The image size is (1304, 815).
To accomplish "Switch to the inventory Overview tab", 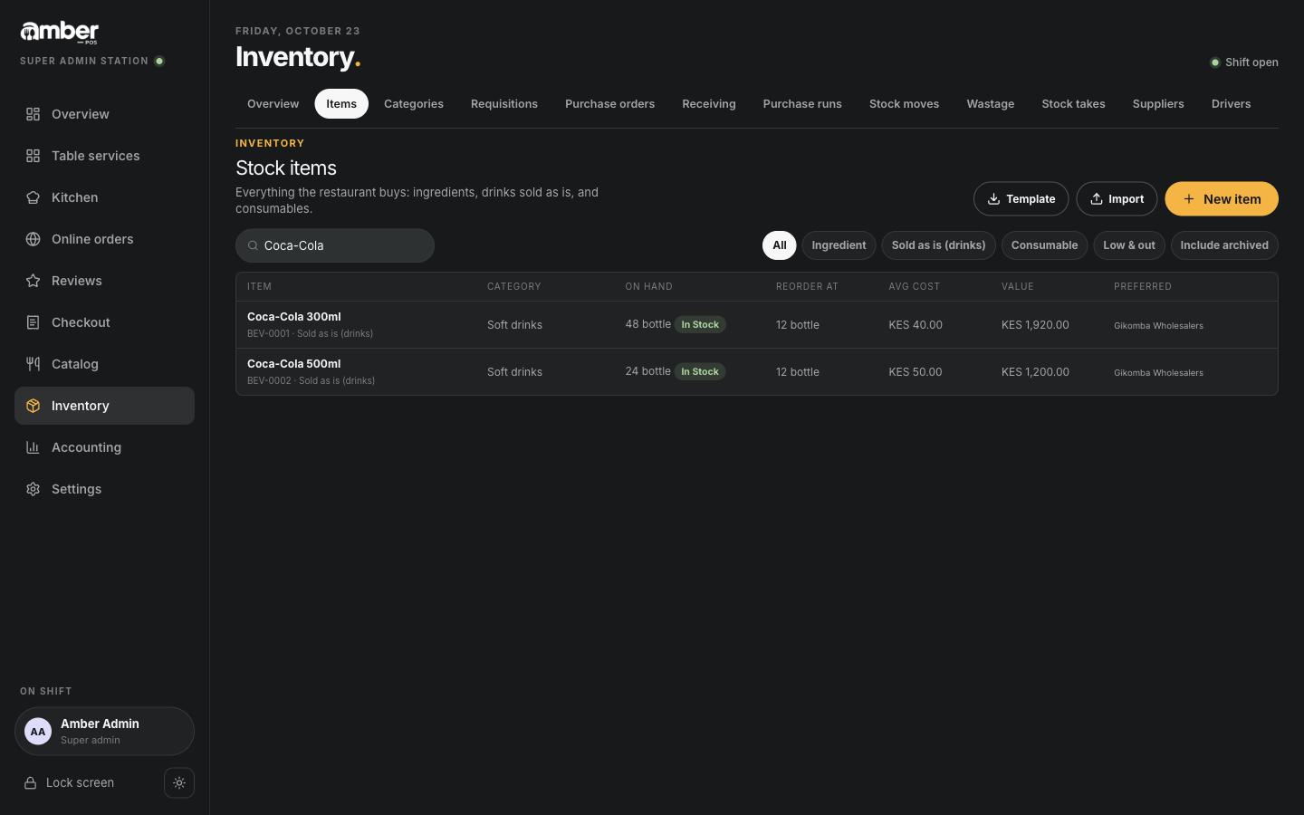I will 273,104.
